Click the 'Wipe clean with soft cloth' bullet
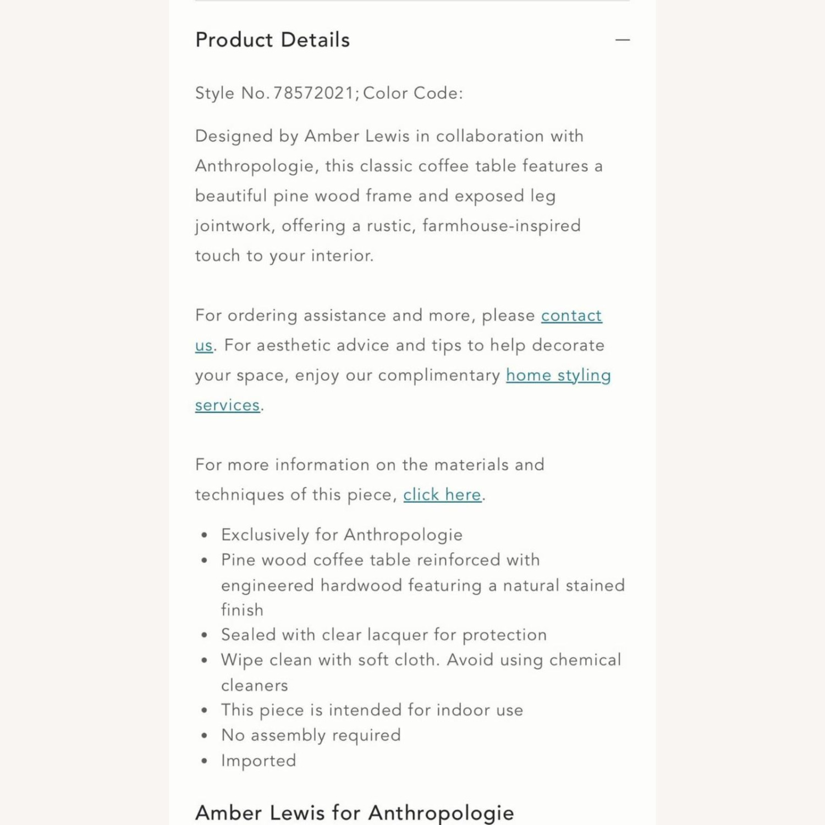 (x=421, y=672)
